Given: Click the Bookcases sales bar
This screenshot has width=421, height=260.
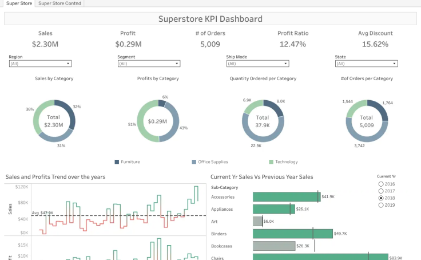Looking at the screenshot, I should [274, 246].
